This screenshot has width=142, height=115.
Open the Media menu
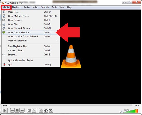[6, 7]
